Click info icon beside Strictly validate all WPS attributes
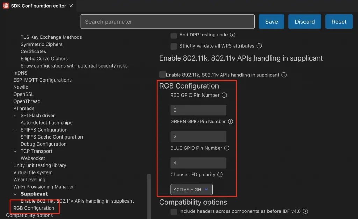Screen dimensions: 358x219 [259, 46]
